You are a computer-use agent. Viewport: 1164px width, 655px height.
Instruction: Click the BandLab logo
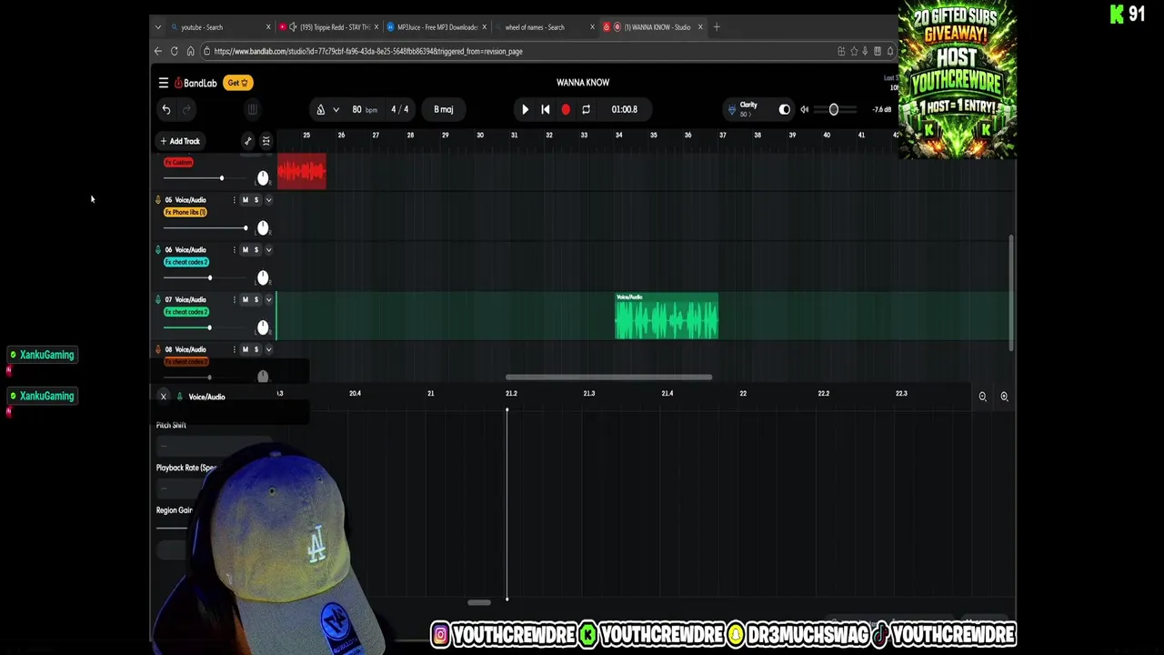tap(196, 83)
